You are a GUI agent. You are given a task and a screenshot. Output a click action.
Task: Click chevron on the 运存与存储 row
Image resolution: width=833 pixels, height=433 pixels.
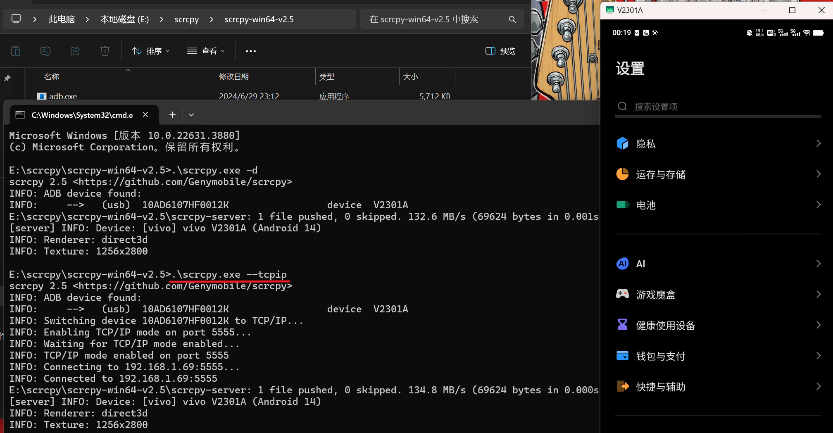tap(819, 174)
